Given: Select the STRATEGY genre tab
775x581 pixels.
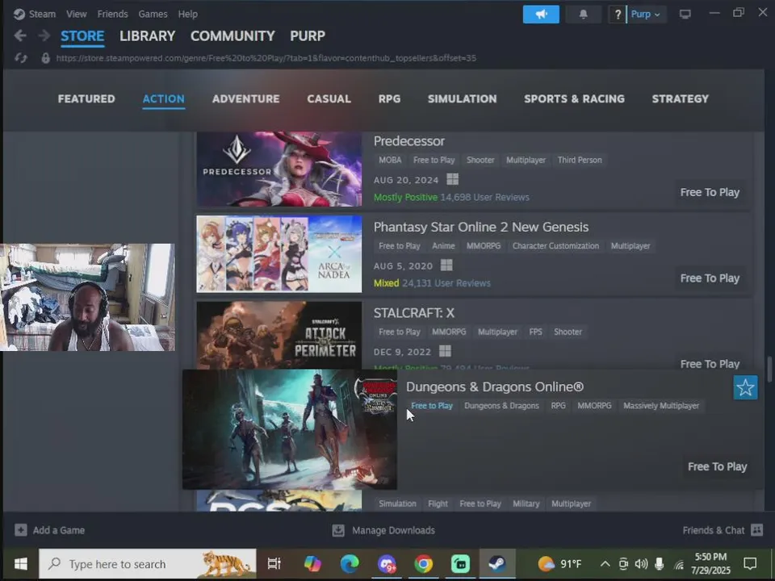Looking at the screenshot, I should click(x=680, y=98).
